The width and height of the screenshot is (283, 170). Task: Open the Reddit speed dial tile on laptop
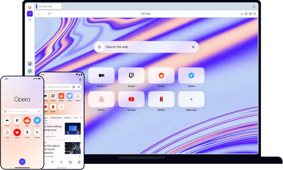(x=161, y=75)
